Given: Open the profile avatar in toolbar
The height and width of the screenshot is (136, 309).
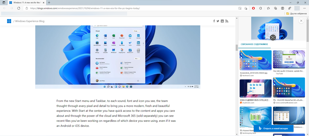Looking at the screenshot, I should pyautogui.click(x=297, y=8).
